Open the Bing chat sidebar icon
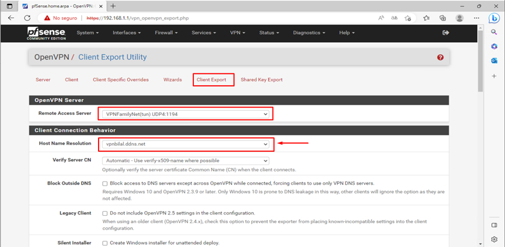 coord(494,18)
